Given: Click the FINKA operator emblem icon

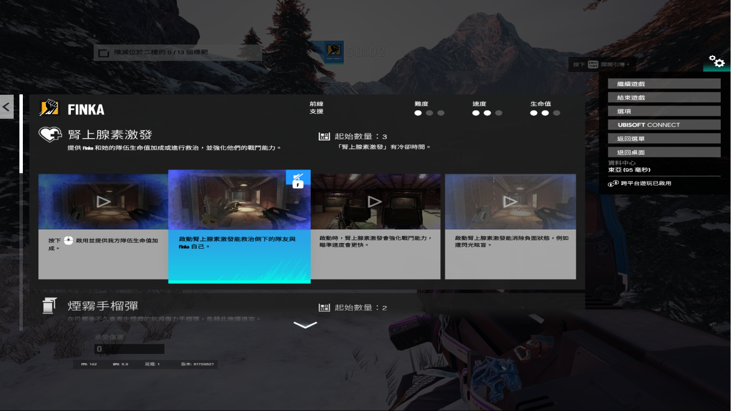Looking at the screenshot, I should click(49, 108).
